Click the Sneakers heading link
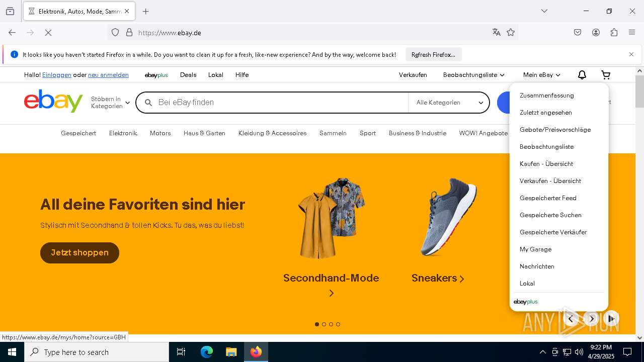Screen dimensions: 644x362 [438, 278]
